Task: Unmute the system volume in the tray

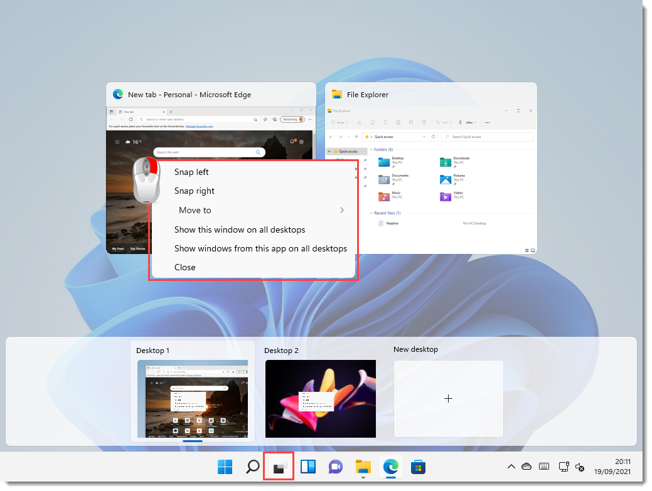Action: 579,467
